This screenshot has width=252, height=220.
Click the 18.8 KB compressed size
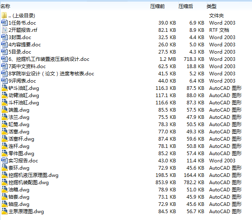(195, 66)
